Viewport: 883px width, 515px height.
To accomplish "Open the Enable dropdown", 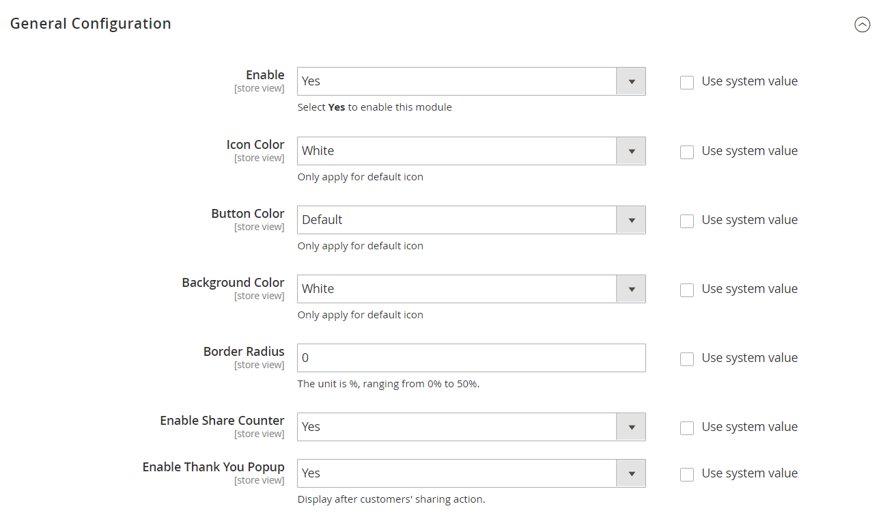I will coord(471,81).
